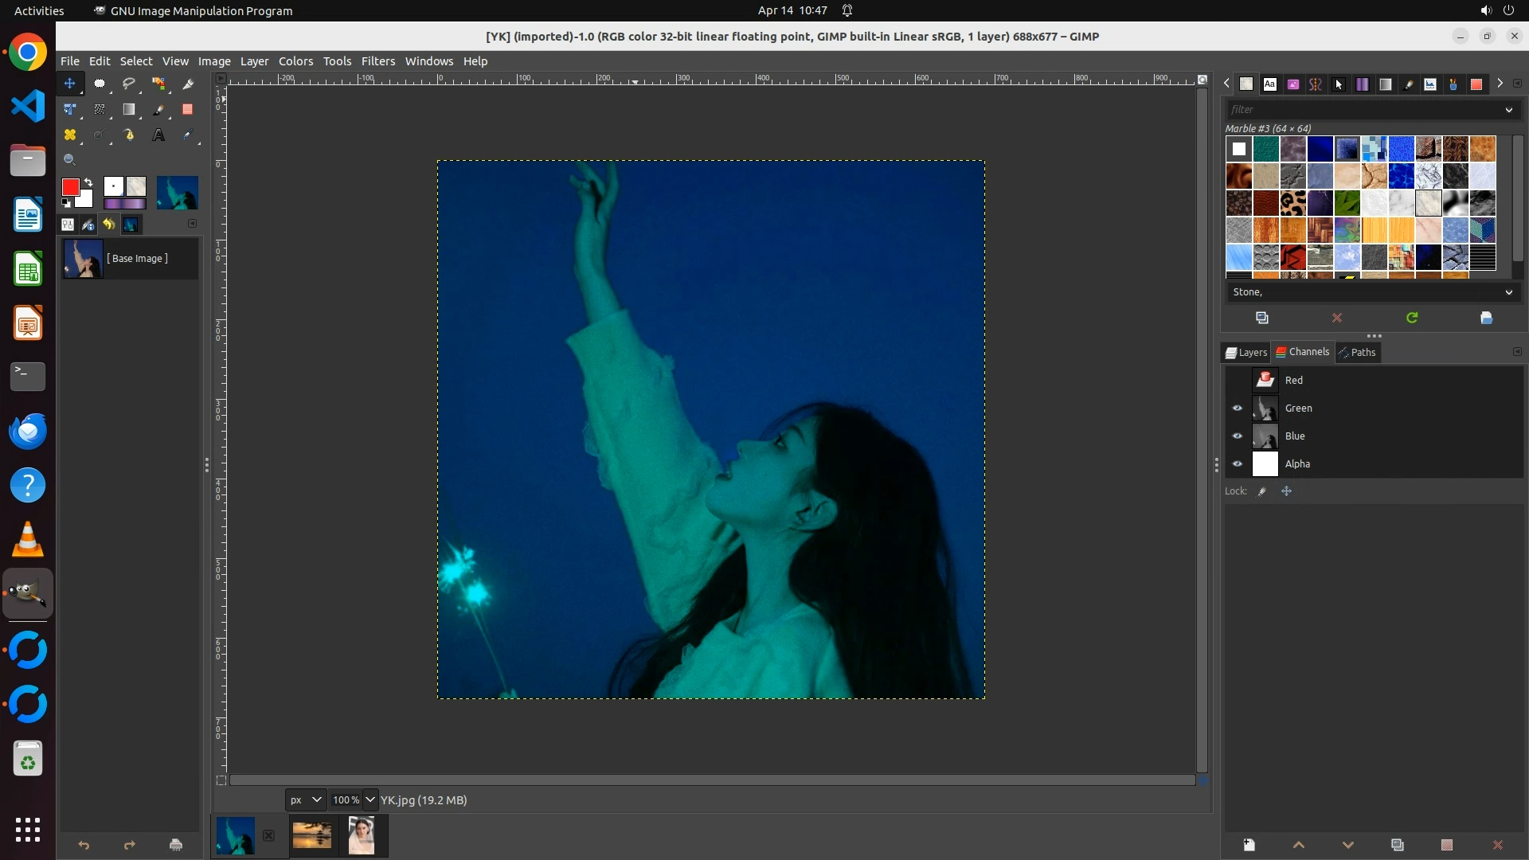
Task: Select the Heal tool bandage icon
Action: point(70,135)
